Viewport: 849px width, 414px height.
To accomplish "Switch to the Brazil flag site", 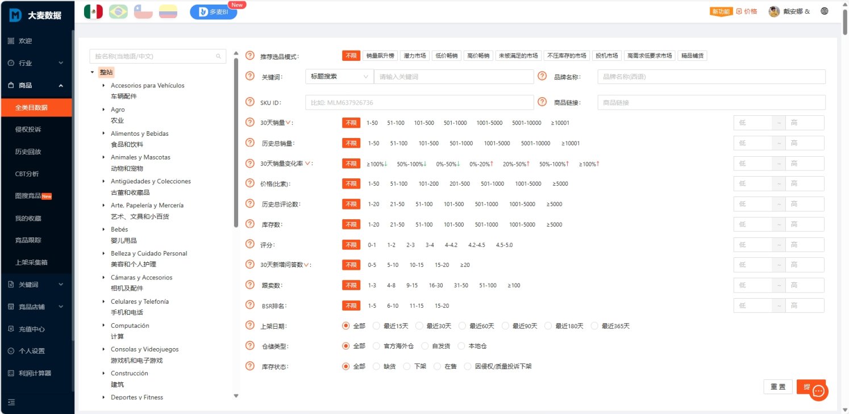I will click(118, 12).
